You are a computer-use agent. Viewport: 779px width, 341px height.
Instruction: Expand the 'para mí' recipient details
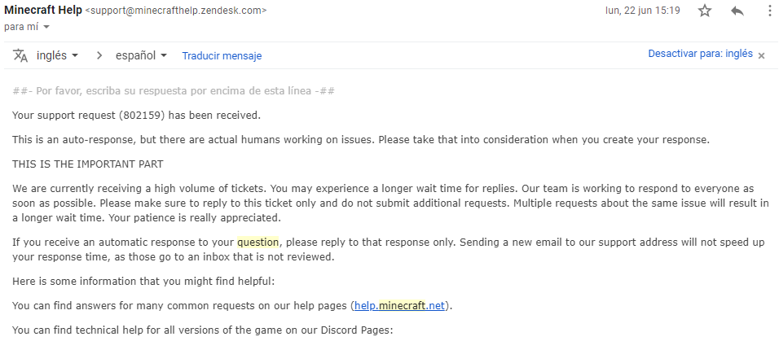click(46, 27)
